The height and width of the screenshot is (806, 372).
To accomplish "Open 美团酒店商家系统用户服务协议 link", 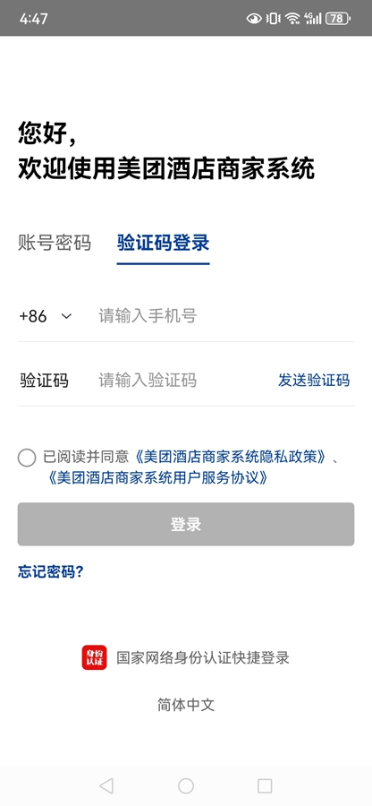I will (157, 478).
